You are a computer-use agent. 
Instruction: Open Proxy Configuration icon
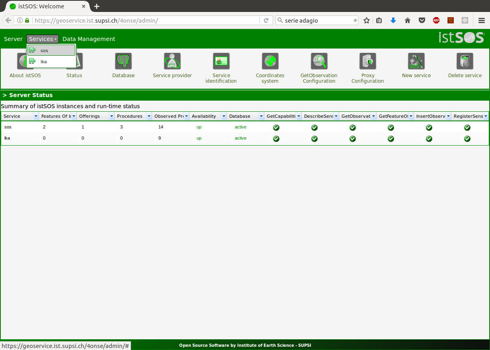pos(367,61)
